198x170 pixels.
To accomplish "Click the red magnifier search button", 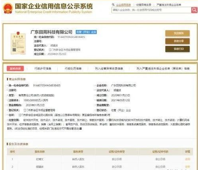I will (194, 10).
